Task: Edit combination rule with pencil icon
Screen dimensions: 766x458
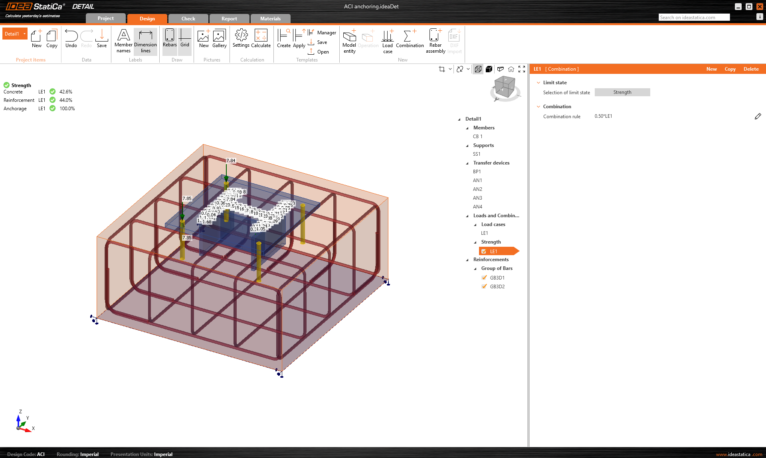Action: click(x=758, y=117)
